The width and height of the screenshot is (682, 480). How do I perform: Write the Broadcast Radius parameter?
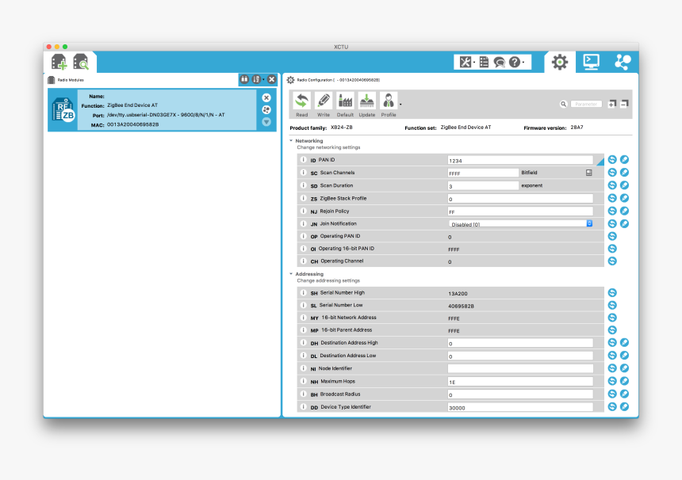pyautogui.click(x=625, y=394)
